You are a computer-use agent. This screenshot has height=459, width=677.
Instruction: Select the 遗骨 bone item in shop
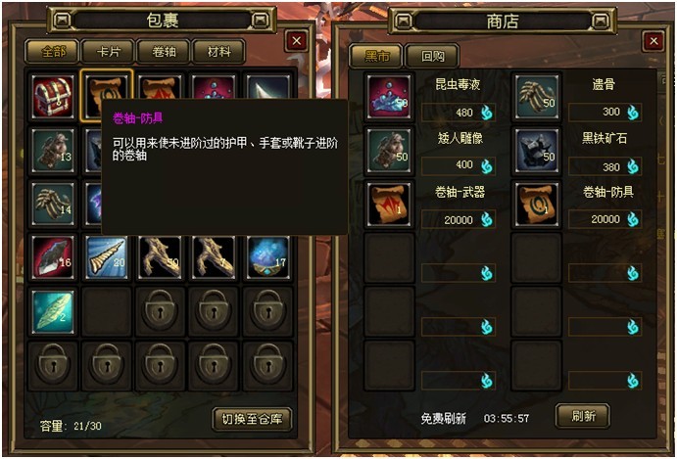pos(536,97)
